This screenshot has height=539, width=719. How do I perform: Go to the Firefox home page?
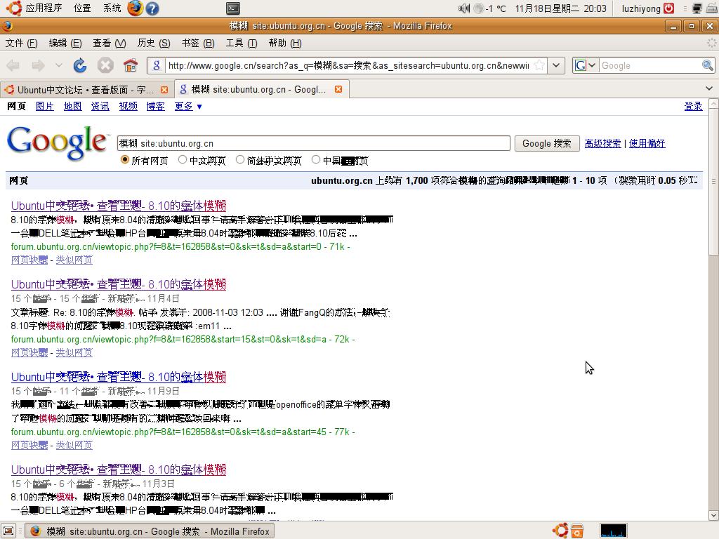click(x=131, y=65)
